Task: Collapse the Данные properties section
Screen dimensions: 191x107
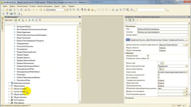Action: tap(125, 53)
